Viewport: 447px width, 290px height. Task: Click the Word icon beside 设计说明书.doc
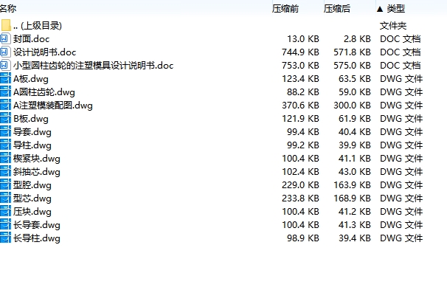pos(5,52)
